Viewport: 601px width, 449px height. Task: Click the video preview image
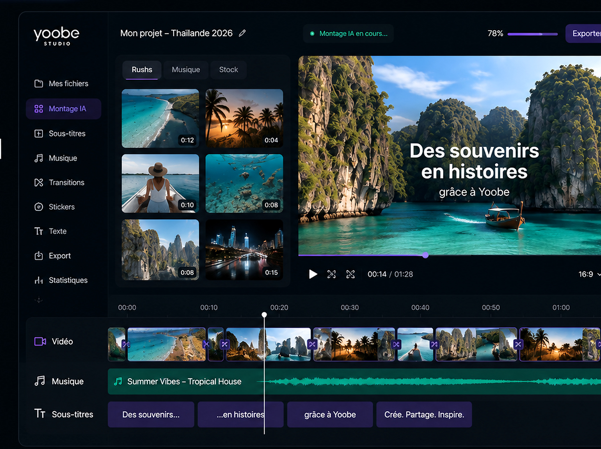tap(450, 155)
